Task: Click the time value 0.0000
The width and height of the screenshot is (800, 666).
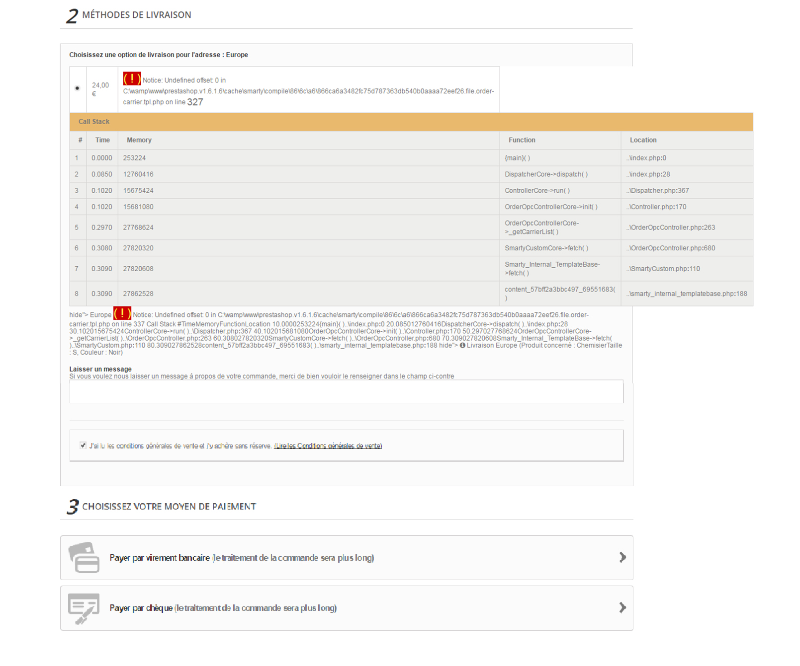Action: coord(102,158)
